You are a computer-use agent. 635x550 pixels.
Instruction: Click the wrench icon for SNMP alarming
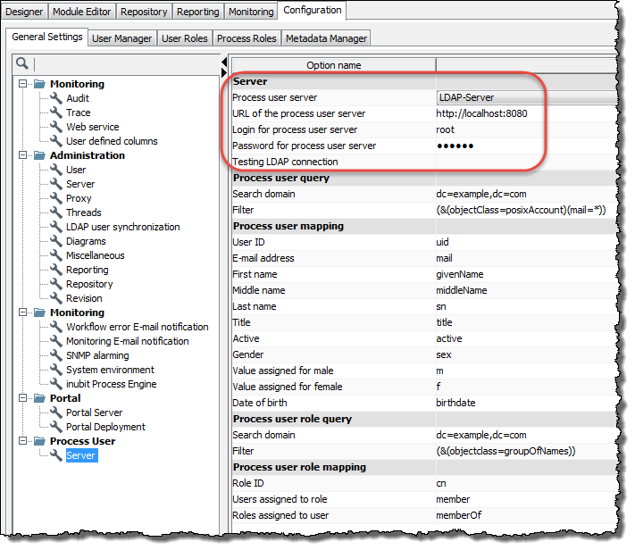pyautogui.click(x=56, y=355)
